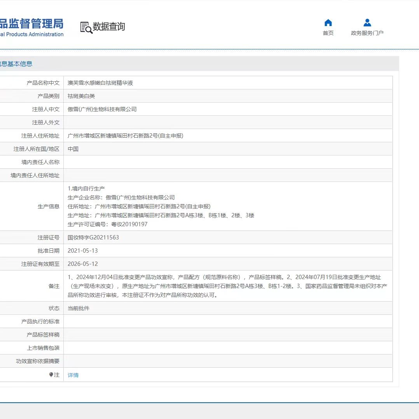This screenshot has height=419, width=419.
Task: Click the registrant name in the 注册人中文 row
Action: [x=102, y=109]
